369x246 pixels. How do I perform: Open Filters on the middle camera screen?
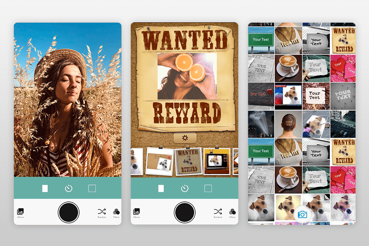click(x=234, y=211)
